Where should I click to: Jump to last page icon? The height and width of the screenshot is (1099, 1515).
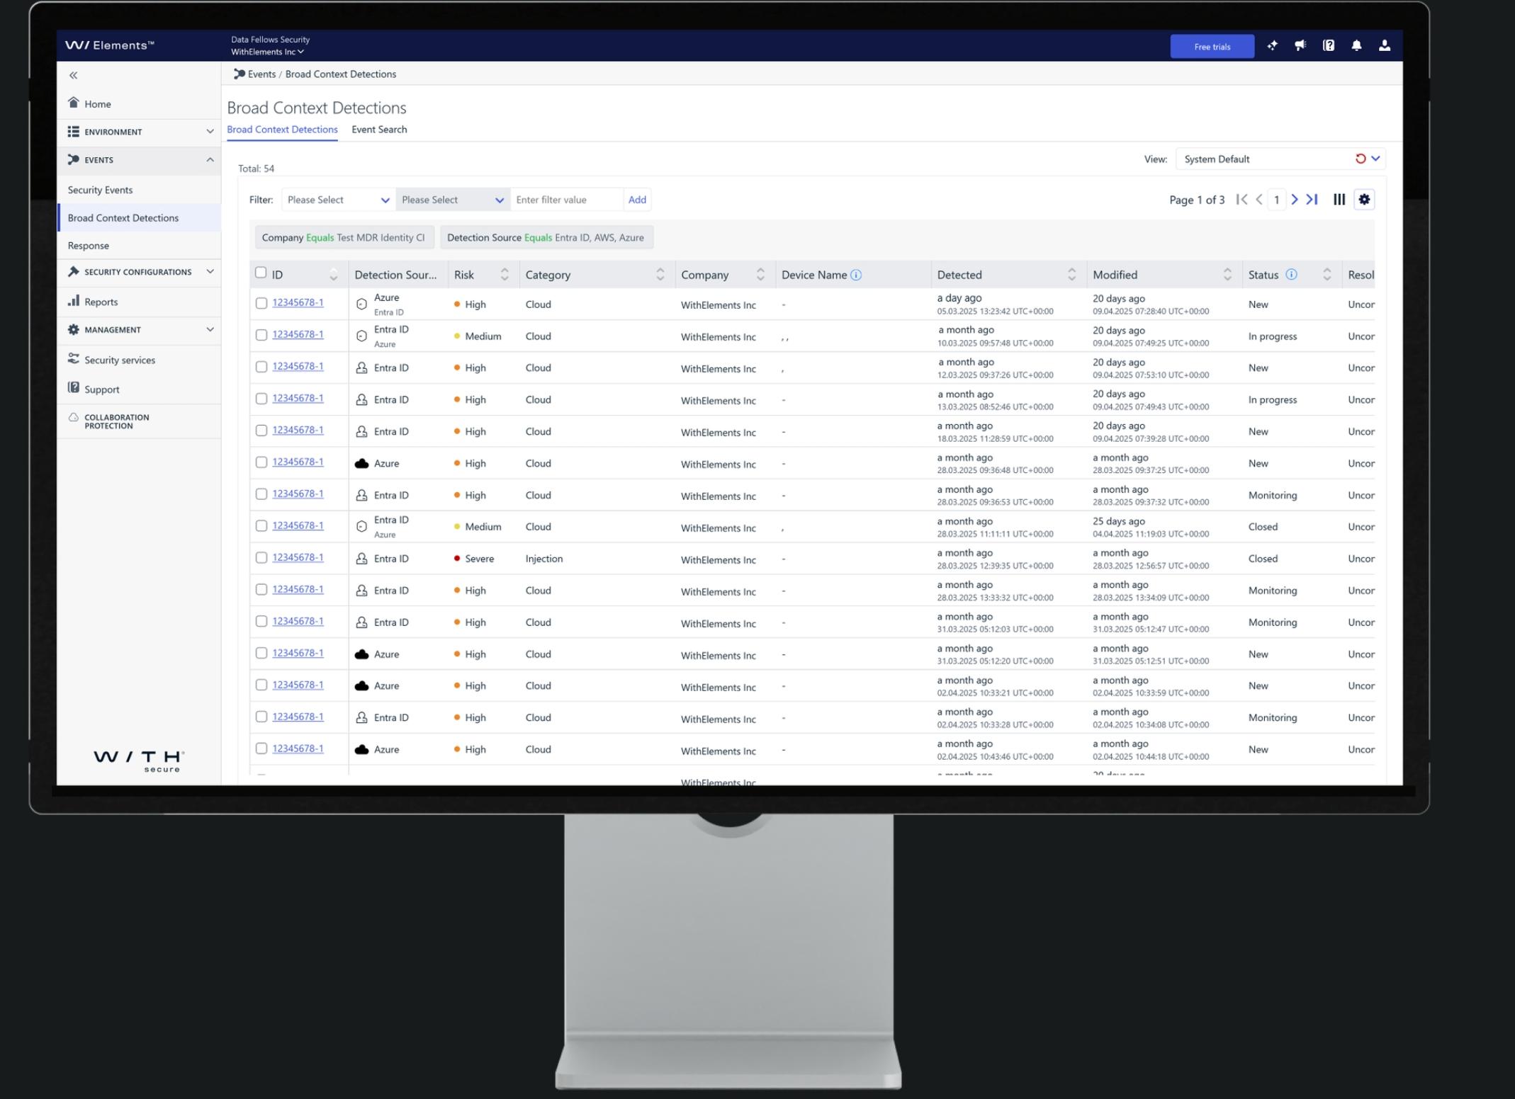1312,200
